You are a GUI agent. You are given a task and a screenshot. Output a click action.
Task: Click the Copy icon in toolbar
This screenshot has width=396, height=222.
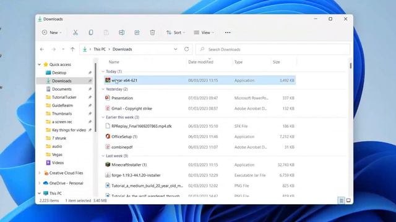(91, 33)
